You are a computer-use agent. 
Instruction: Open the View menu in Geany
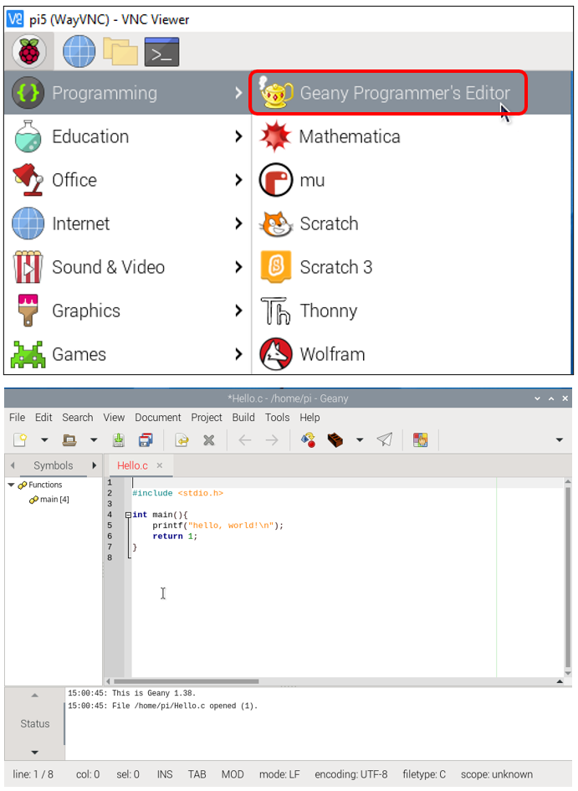[x=114, y=417]
